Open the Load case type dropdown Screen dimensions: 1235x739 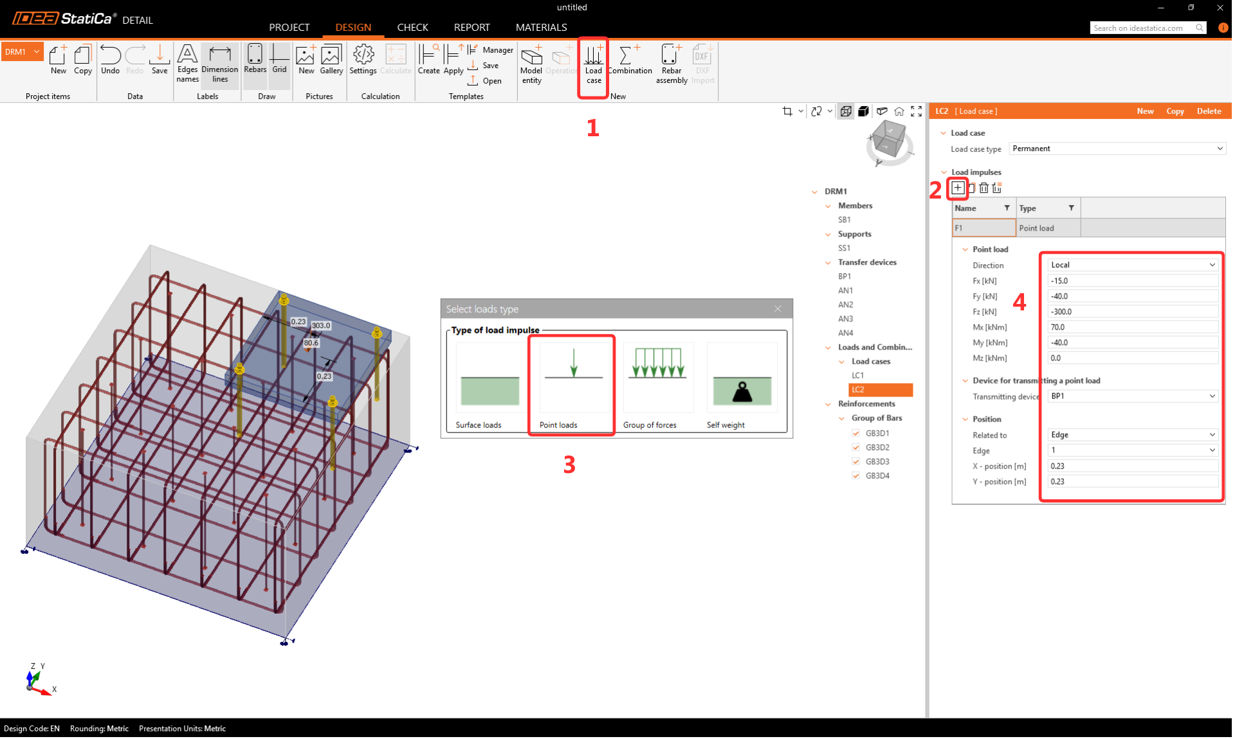(x=1117, y=148)
